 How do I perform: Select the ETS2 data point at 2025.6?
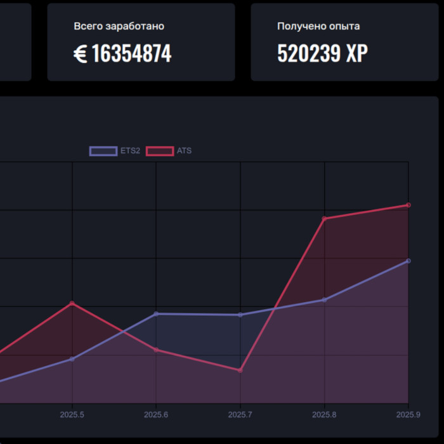[x=156, y=313]
